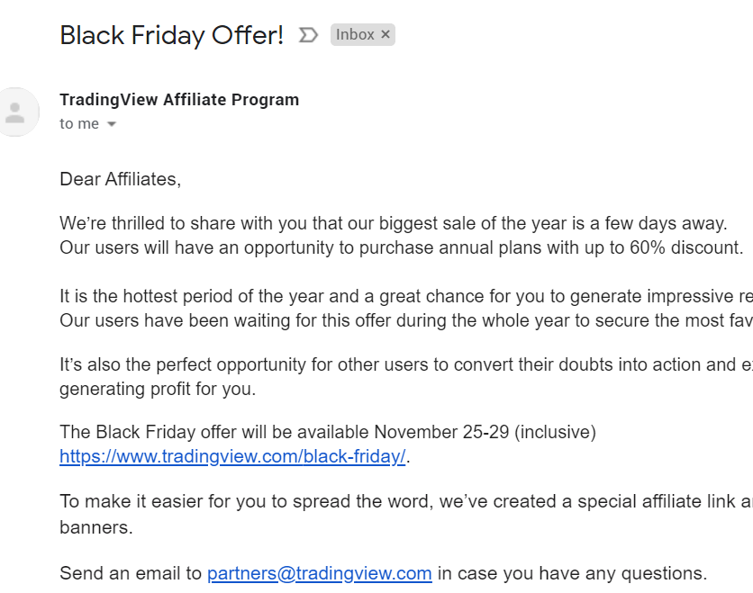Click the "Dear Affiliates," greeting
The height and width of the screenshot is (593, 753).
[x=120, y=179]
